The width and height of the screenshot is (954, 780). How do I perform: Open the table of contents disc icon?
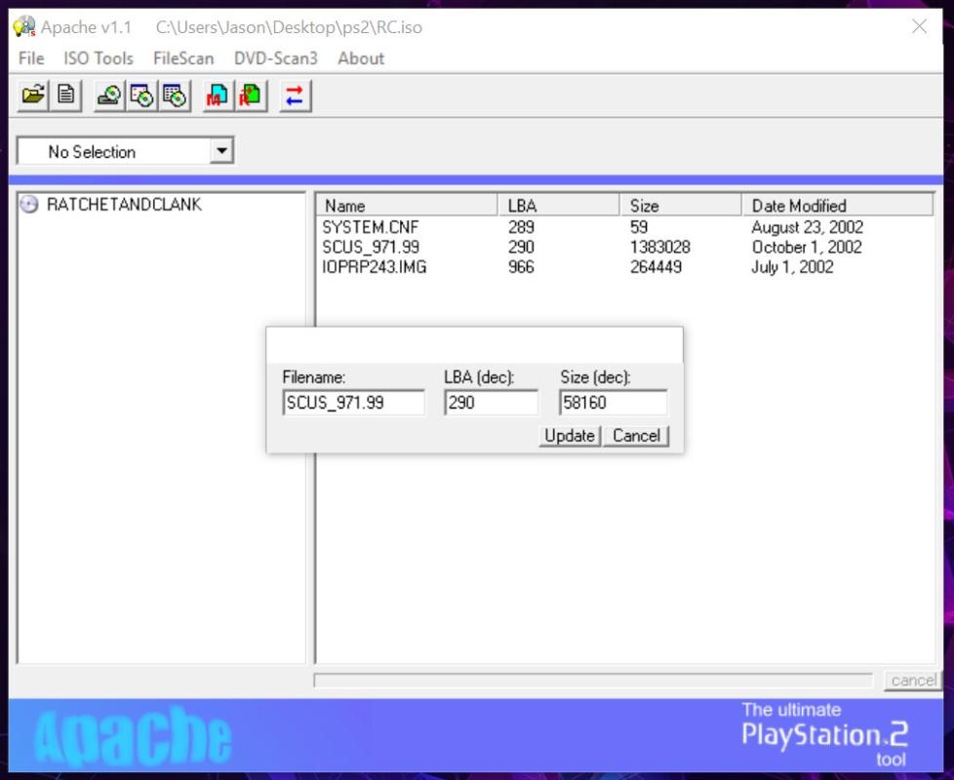174,96
